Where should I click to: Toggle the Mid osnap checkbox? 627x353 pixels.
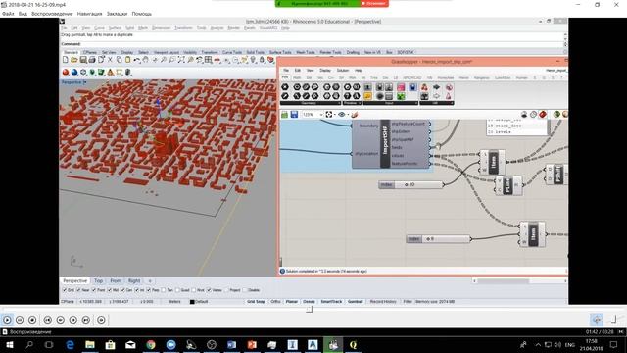110,290
